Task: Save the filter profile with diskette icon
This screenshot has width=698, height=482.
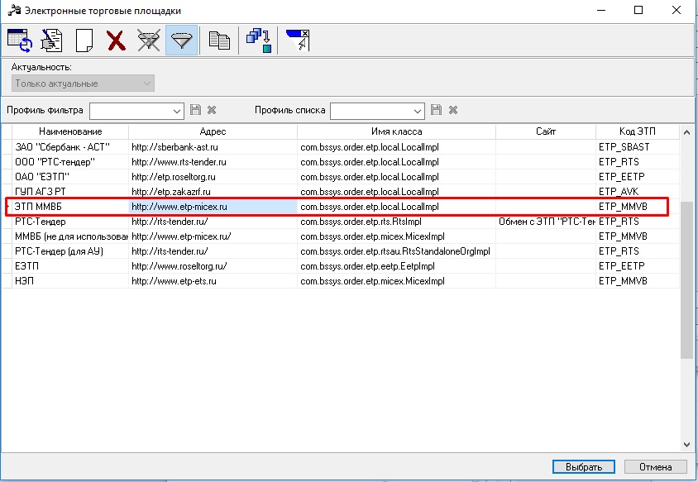Action: pos(196,110)
